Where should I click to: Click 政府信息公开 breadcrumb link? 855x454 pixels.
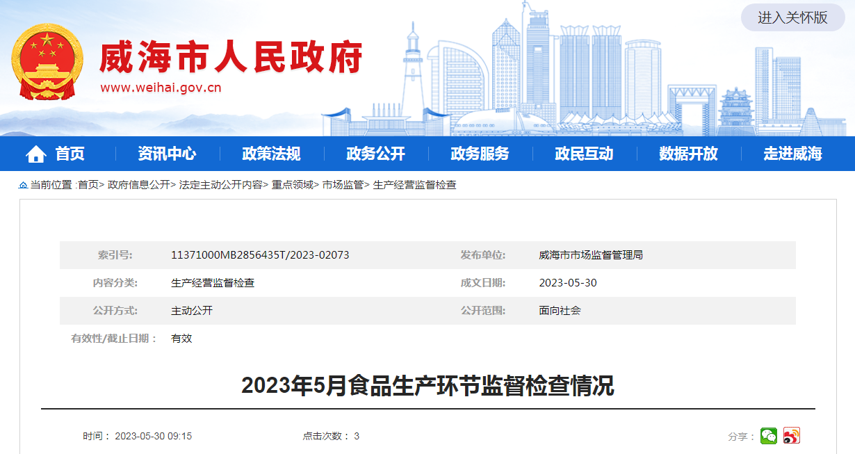(138, 185)
